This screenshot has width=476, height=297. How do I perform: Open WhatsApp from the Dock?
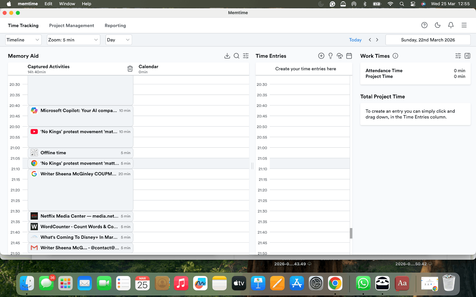pyautogui.click(x=363, y=283)
